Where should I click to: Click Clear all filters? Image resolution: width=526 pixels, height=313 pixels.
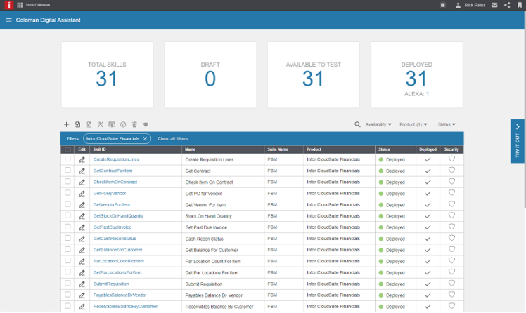point(173,138)
